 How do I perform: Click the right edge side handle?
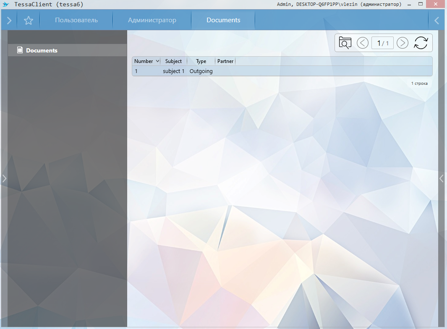[442, 178]
